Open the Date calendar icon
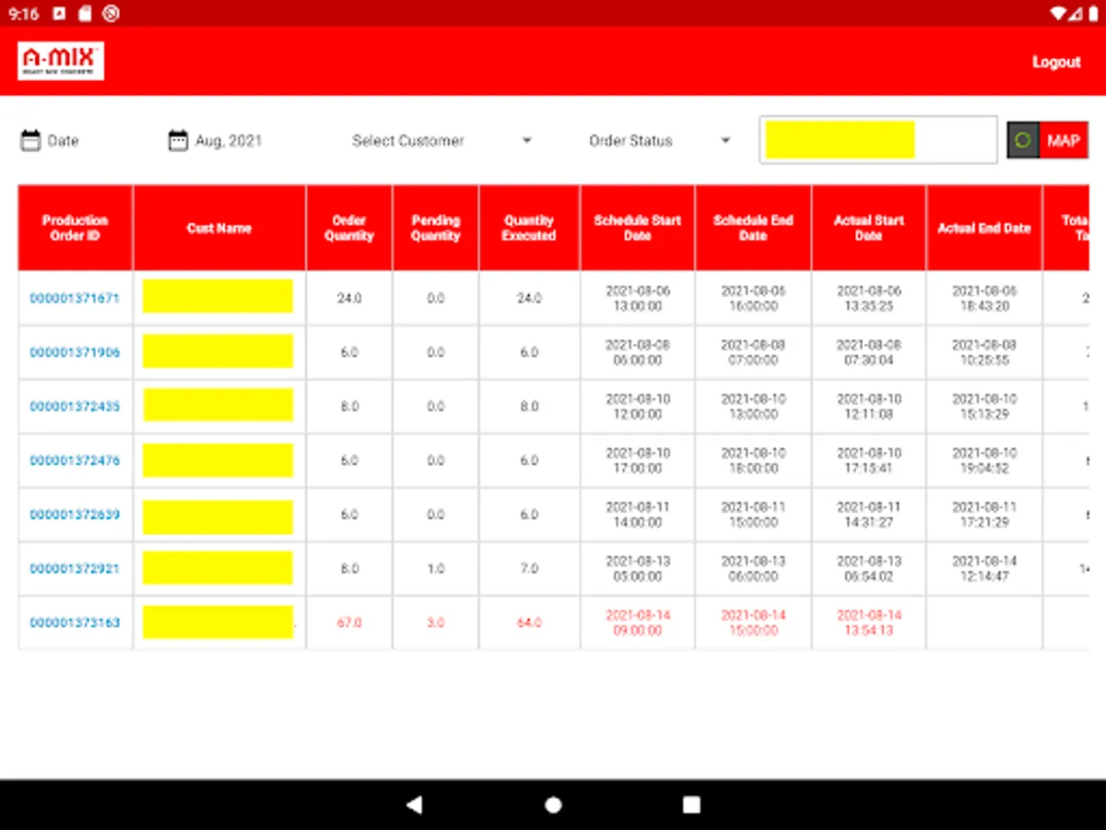Viewport: 1106px width, 830px height. 30,140
